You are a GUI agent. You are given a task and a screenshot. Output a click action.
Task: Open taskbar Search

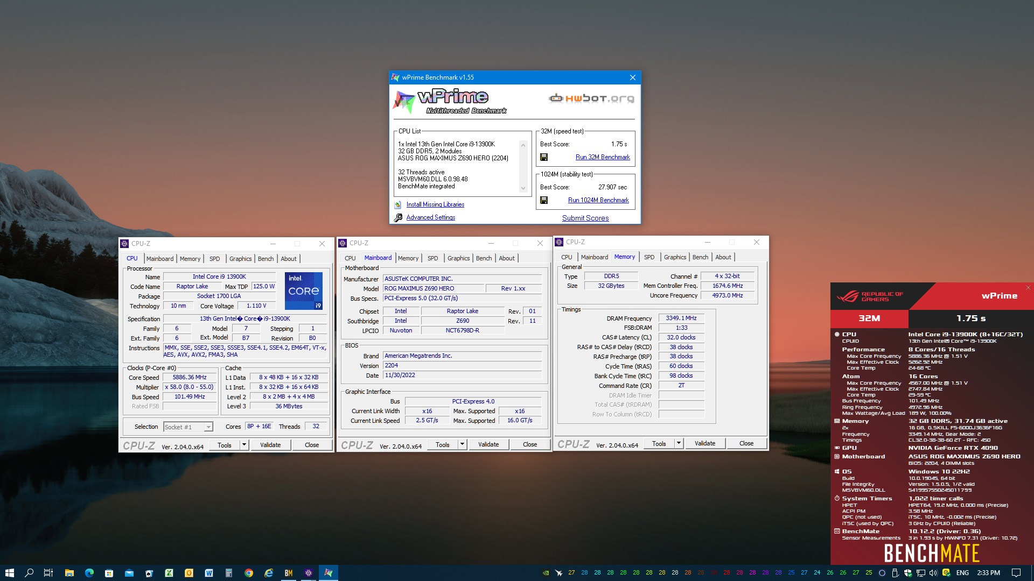pyautogui.click(x=29, y=573)
